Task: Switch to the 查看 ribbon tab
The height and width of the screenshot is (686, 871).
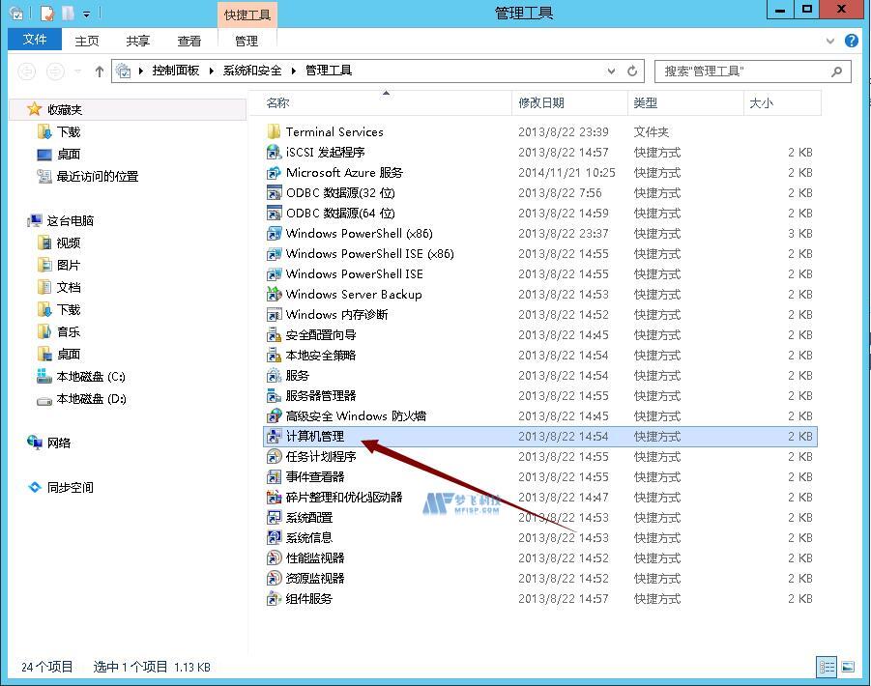Action: [189, 40]
